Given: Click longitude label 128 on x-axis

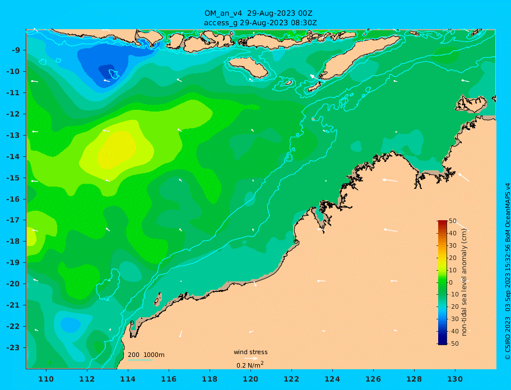Looking at the screenshot, I should tap(414, 379).
